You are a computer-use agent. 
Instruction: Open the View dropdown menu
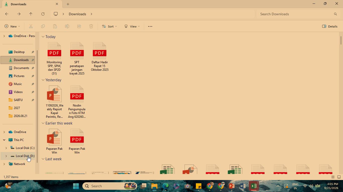tap(132, 26)
